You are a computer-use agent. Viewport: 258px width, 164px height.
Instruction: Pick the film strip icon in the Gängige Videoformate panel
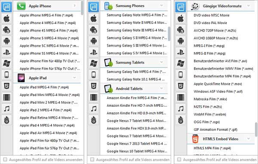181,97
